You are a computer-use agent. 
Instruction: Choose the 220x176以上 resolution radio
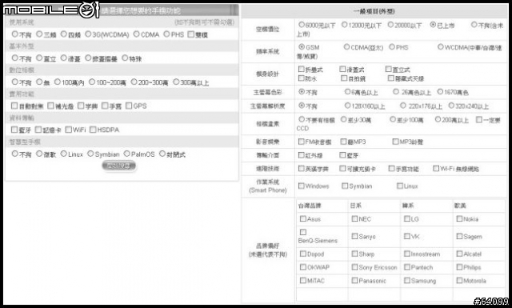pyautogui.click(x=403, y=106)
